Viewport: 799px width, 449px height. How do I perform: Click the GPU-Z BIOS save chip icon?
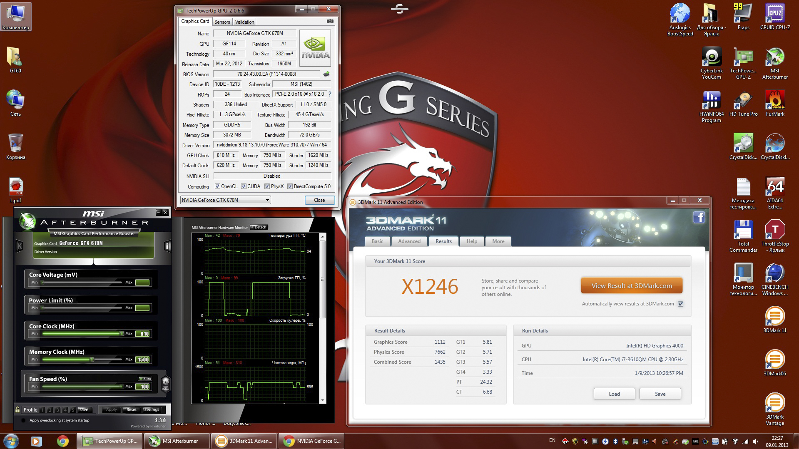coord(326,74)
